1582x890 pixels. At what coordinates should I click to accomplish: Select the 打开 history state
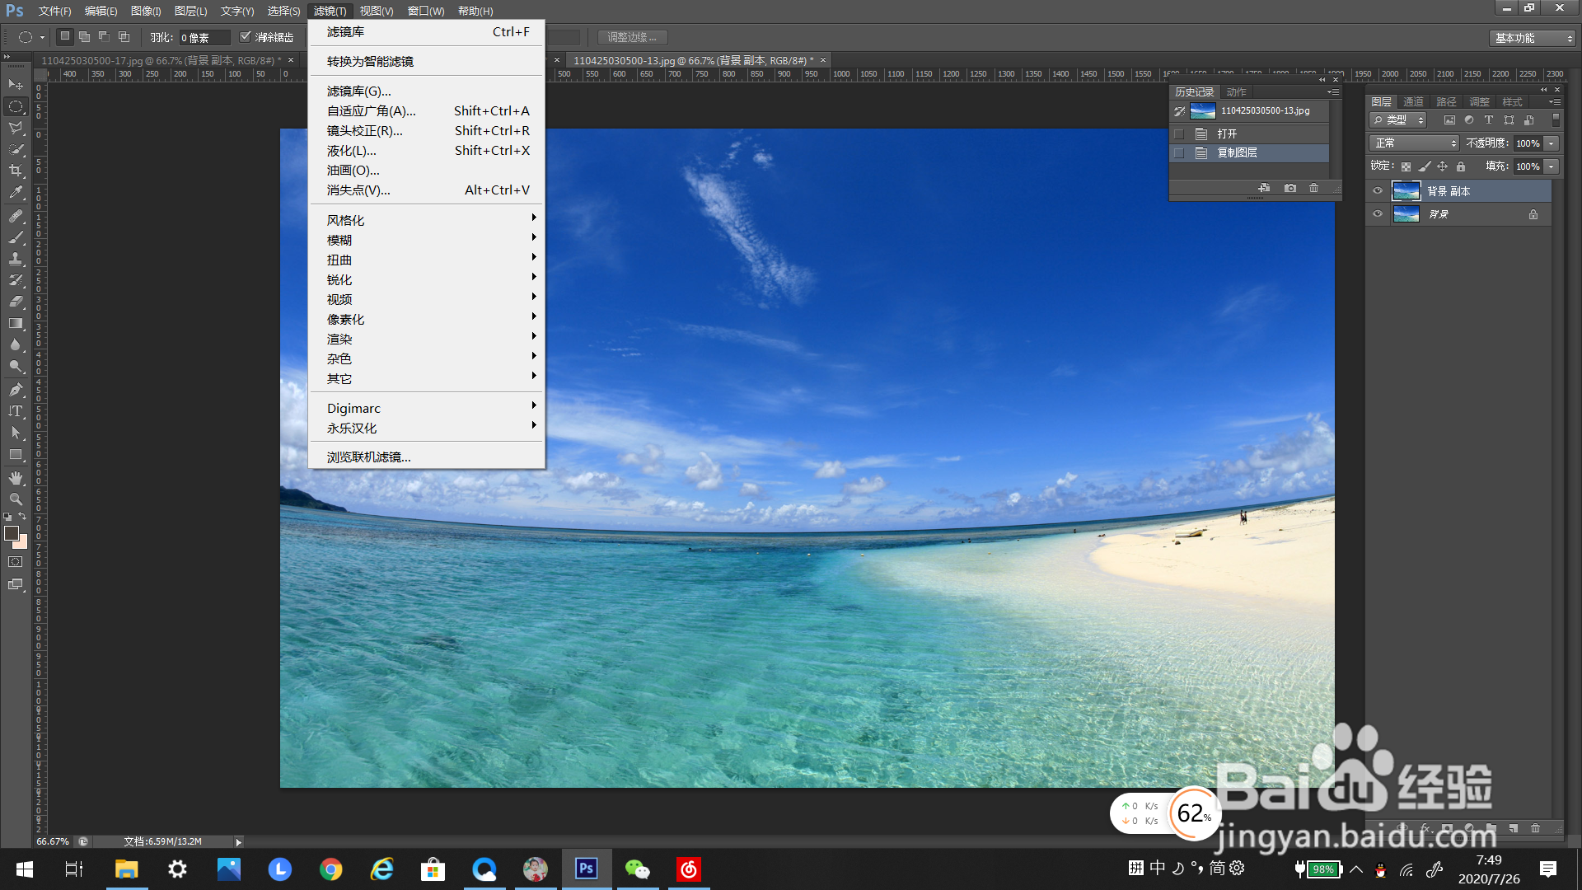tap(1227, 133)
